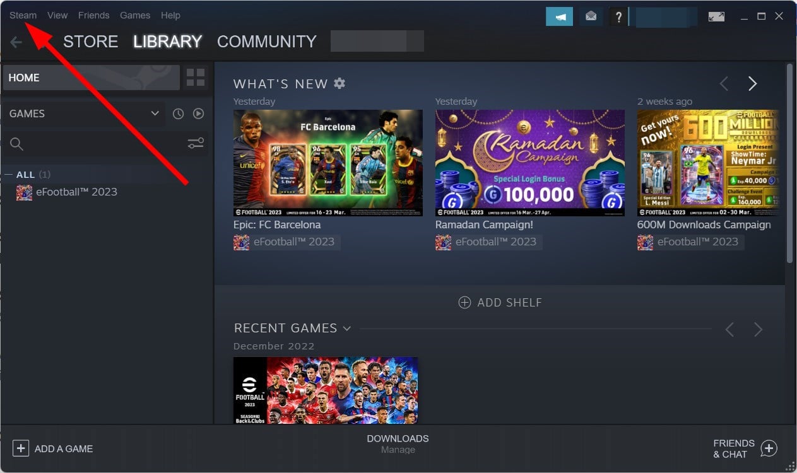Toggle ready-to-play games filter icon
Image resolution: width=797 pixels, height=473 pixels.
[199, 114]
